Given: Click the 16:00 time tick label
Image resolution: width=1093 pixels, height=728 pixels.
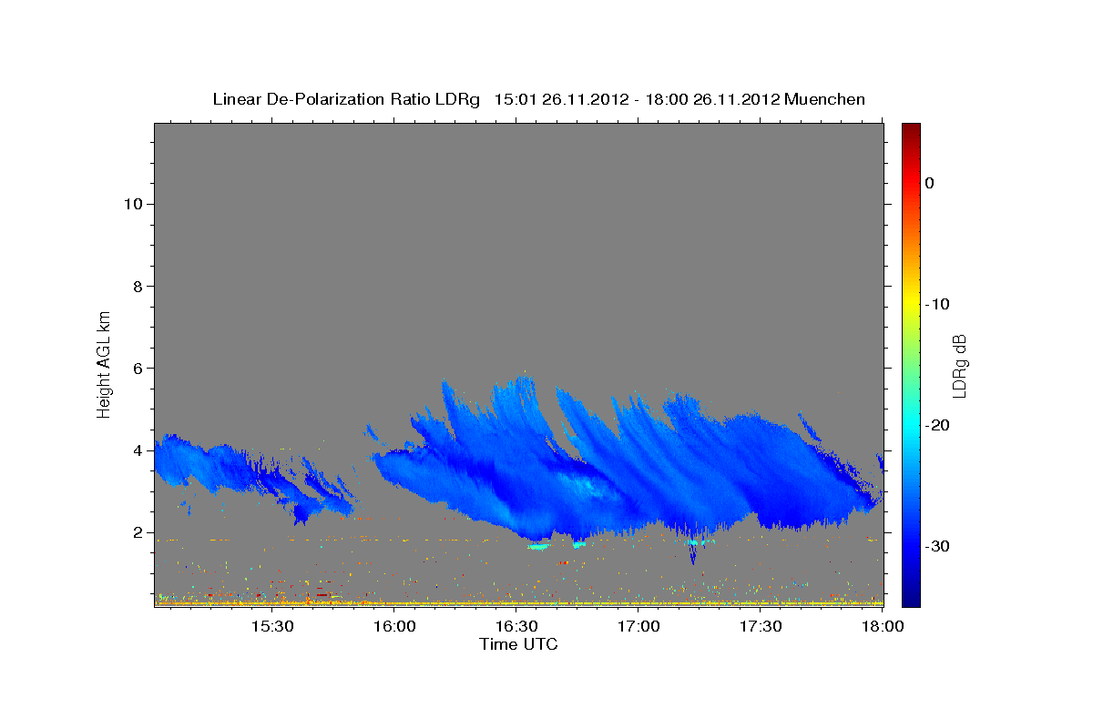Looking at the screenshot, I should pyautogui.click(x=395, y=627).
